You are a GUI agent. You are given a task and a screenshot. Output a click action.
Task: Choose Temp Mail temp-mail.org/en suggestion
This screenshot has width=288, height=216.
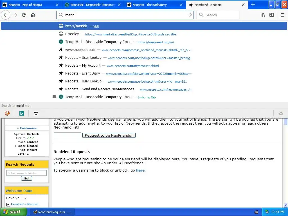[144, 42]
